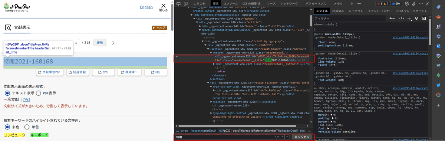Collapse the section id="result_header" node
445x141 pixels.
click(x=208, y=49)
